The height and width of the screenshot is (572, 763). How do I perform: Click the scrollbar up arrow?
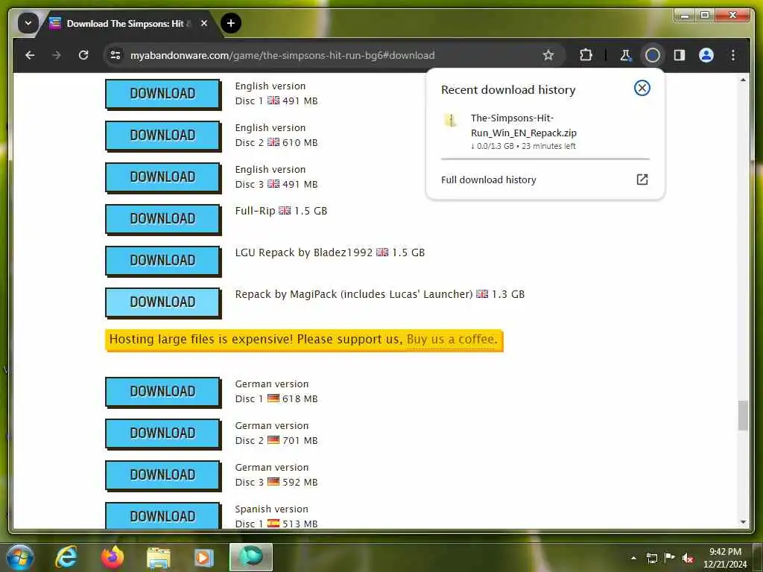tap(743, 80)
